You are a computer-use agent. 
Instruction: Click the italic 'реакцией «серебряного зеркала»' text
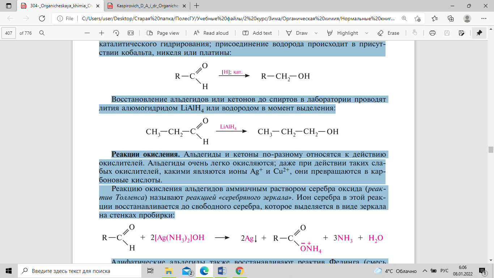pyautogui.click(x=239, y=198)
